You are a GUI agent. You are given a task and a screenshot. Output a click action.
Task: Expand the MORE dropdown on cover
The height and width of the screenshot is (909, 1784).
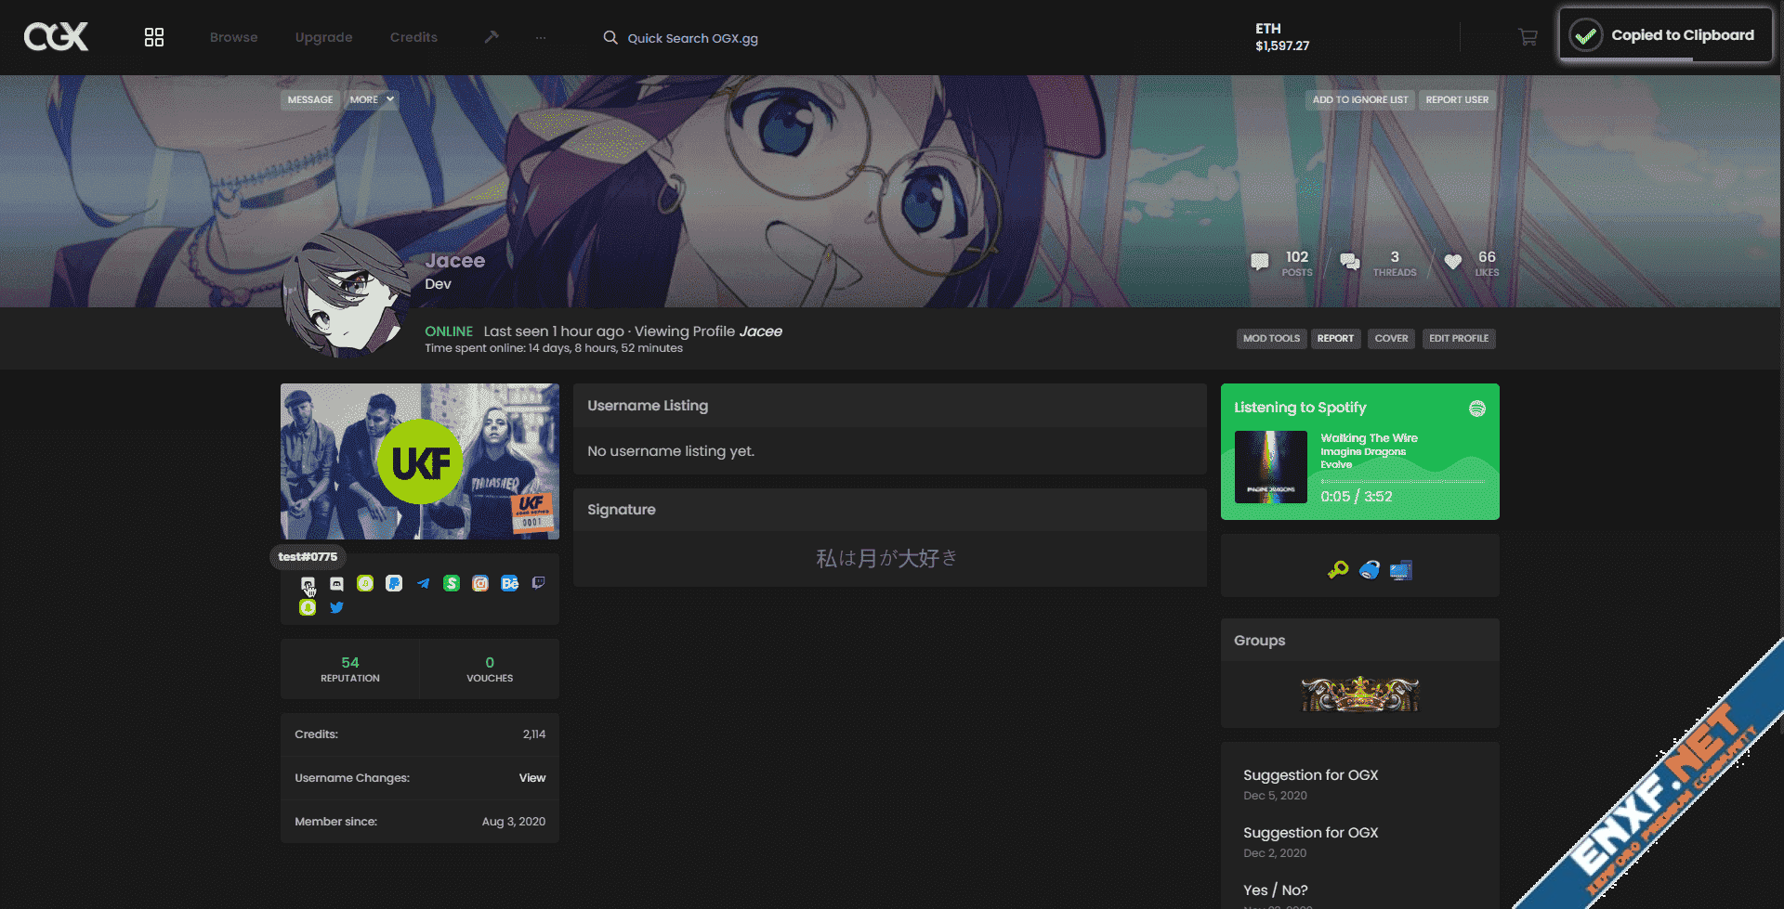pos(372,99)
